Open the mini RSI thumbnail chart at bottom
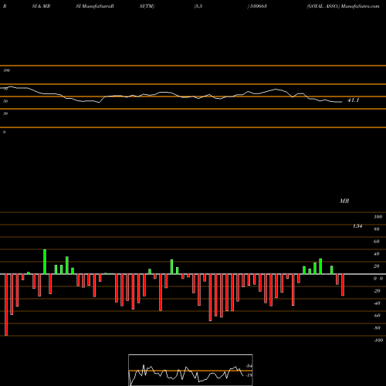Viewport: 386px width, 386px height. [x=191, y=370]
